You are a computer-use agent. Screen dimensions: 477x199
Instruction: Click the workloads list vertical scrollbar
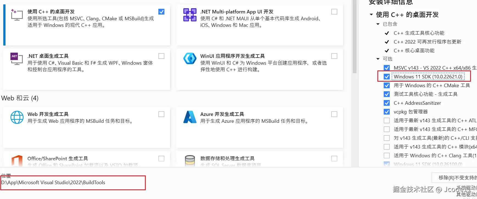click(355, 37)
